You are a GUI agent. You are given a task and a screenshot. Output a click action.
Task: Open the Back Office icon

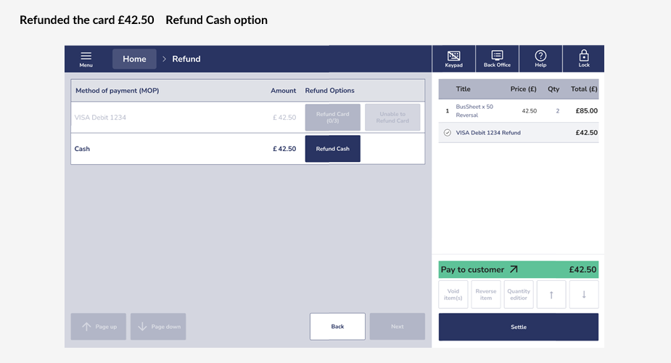(x=497, y=59)
